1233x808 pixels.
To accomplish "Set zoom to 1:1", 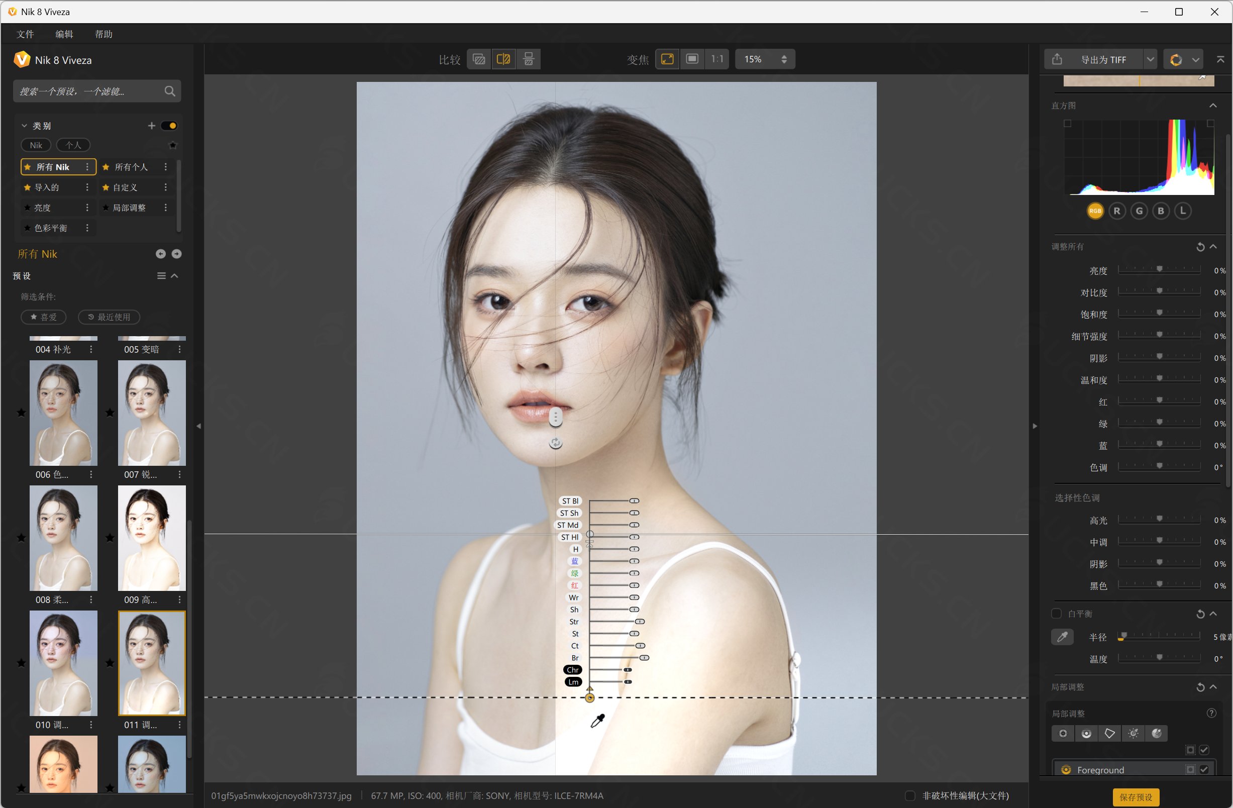I will point(717,59).
